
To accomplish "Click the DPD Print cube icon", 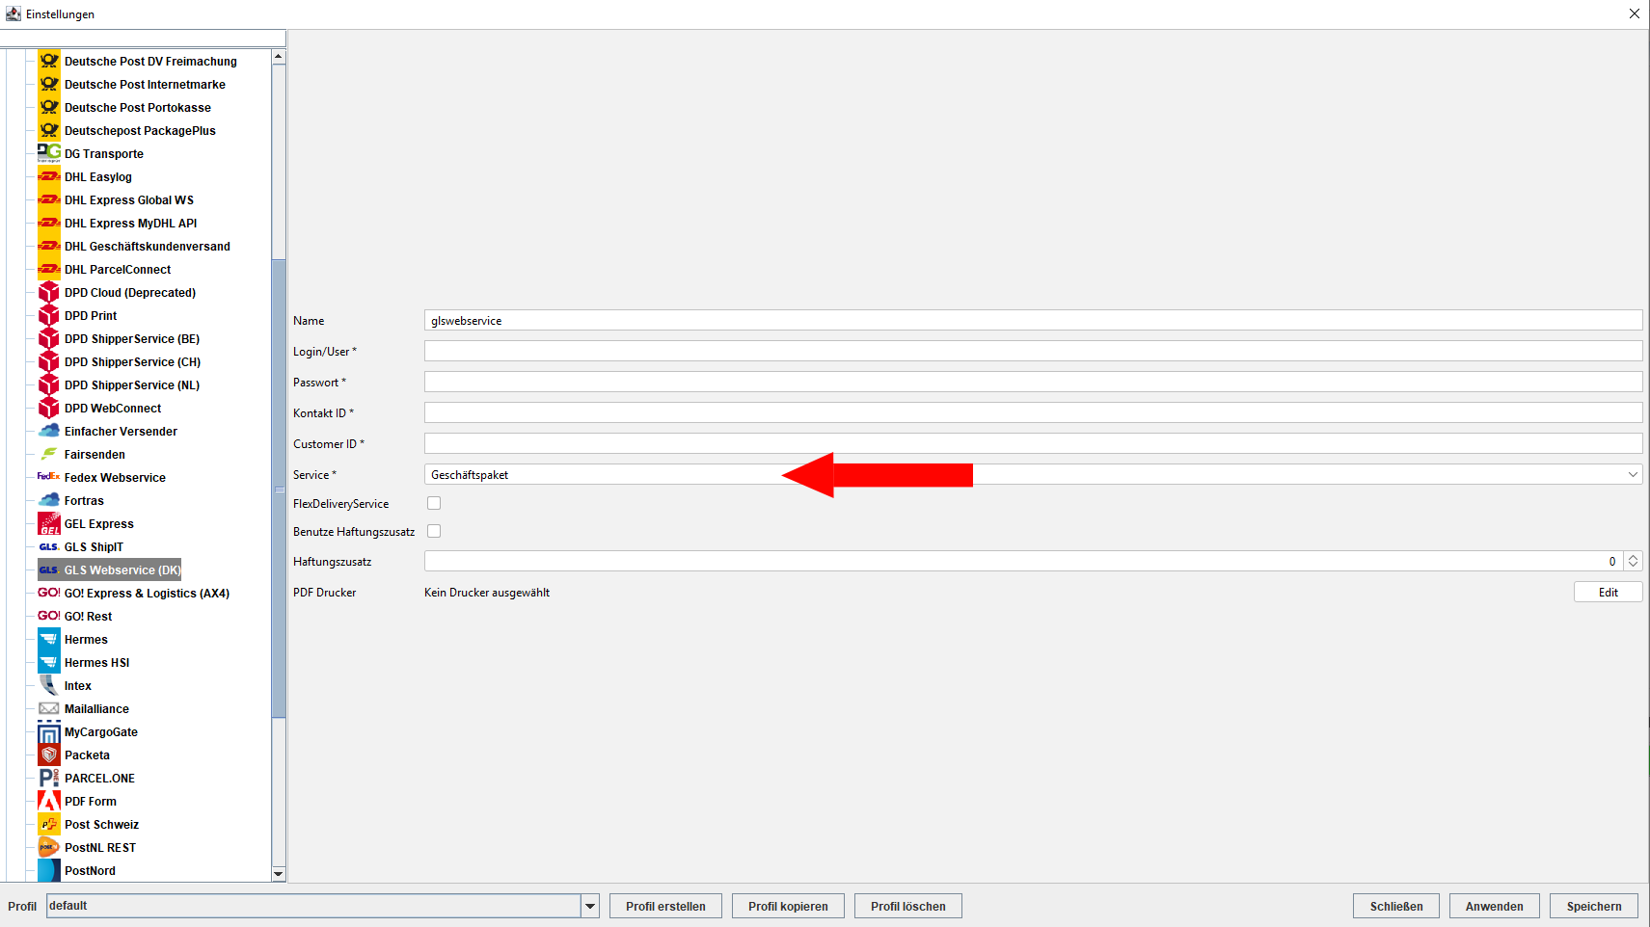I will 49,315.
